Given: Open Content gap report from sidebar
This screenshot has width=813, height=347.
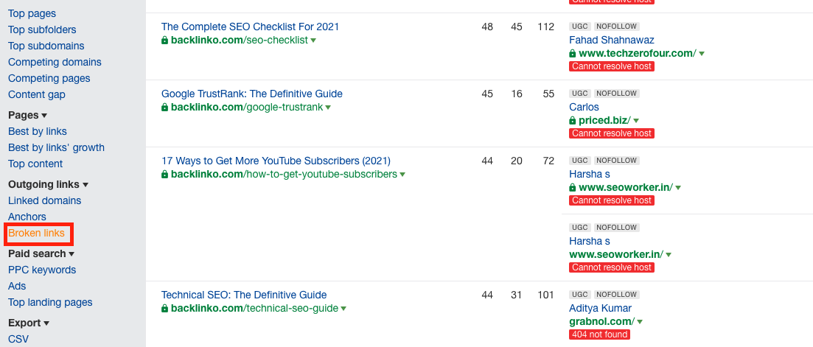Looking at the screenshot, I should coord(36,94).
